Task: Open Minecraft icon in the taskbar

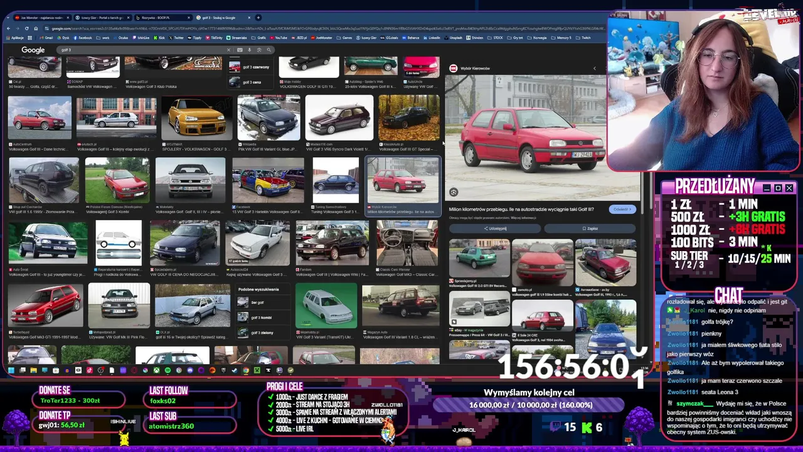Action: 257,370
